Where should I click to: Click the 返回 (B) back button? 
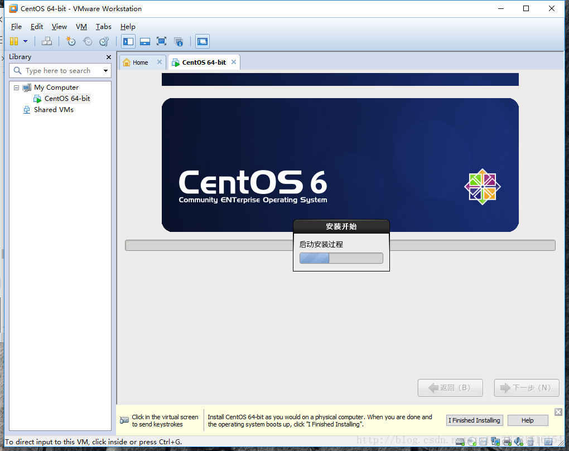450,388
